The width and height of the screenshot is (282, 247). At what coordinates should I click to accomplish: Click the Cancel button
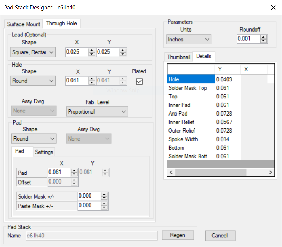pyautogui.click(x=220, y=236)
